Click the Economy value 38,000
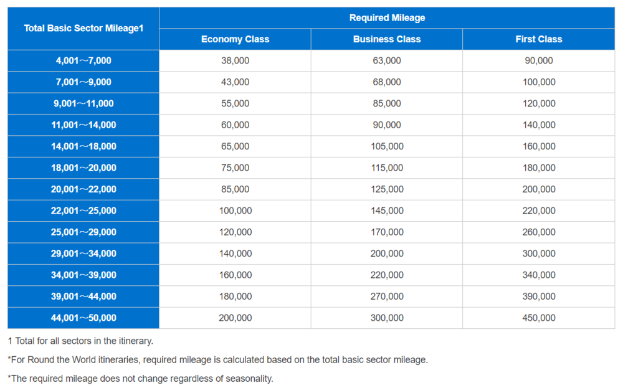Screen dimensions: 623x388 [x=235, y=61]
